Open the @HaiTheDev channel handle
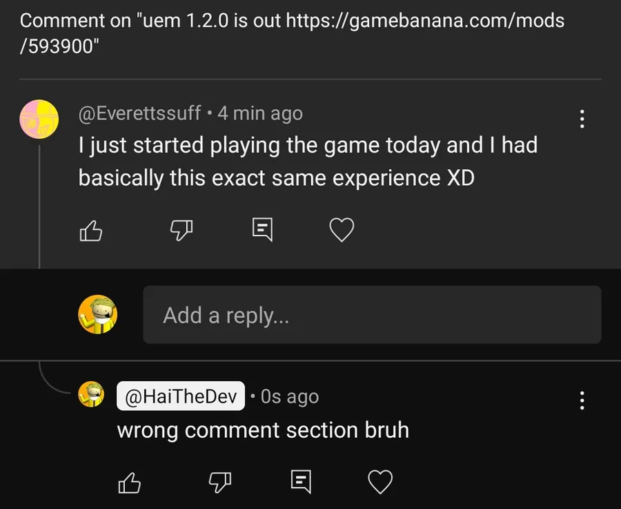The width and height of the screenshot is (621, 509). (x=181, y=396)
